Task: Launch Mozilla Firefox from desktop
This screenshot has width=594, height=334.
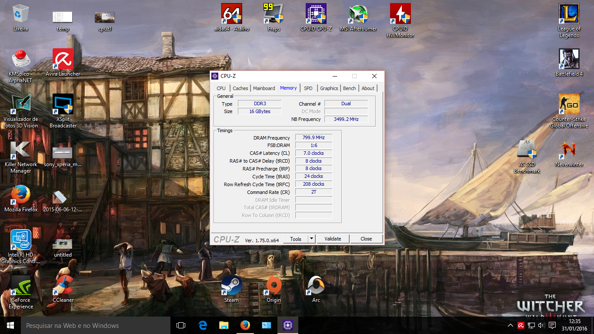Action: 20,199
